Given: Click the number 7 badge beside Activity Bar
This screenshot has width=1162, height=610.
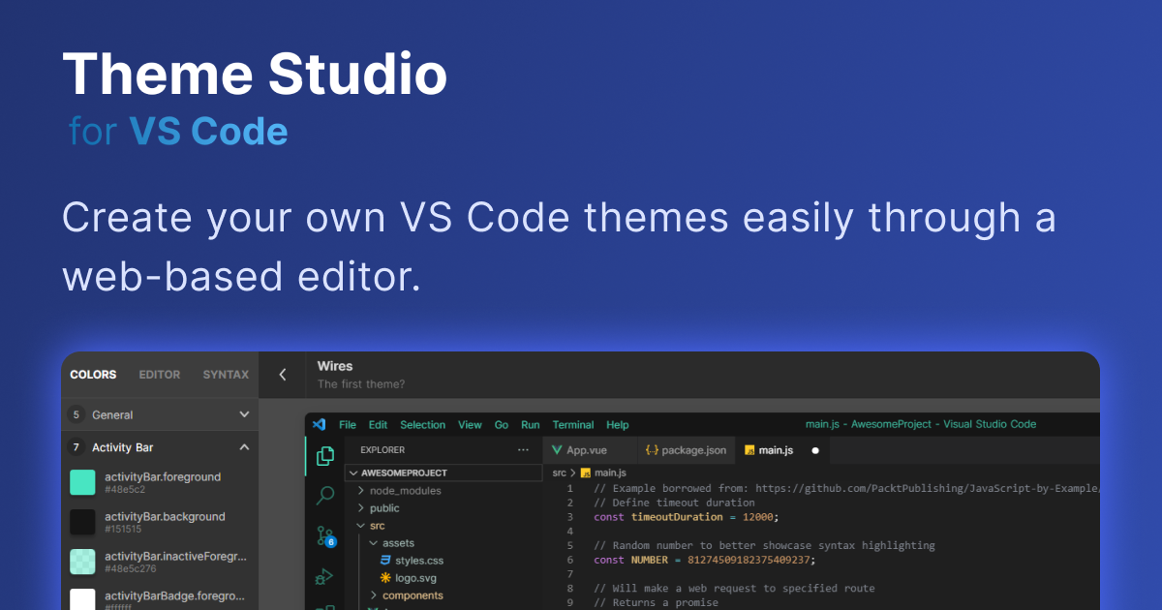Looking at the screenshot, I should pyautogui.click(x=76, y=447).
